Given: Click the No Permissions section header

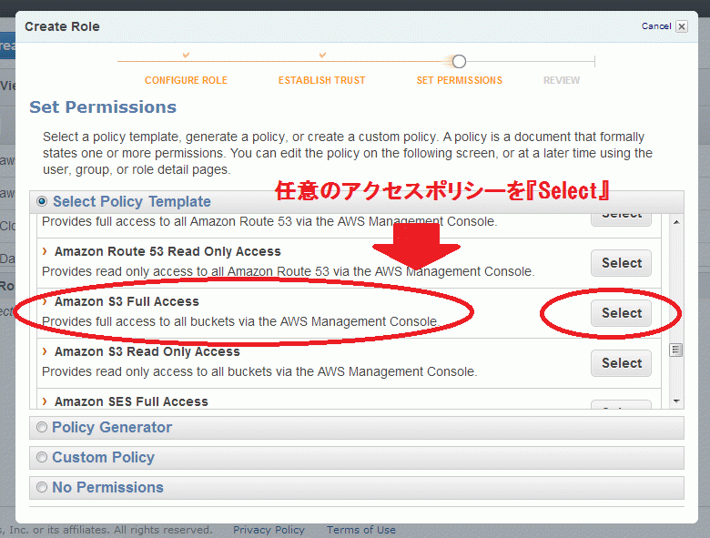Looking at the screenshot, I should point(356,487).
